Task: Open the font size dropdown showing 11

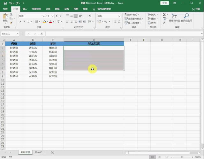Action: pos(53,16)
